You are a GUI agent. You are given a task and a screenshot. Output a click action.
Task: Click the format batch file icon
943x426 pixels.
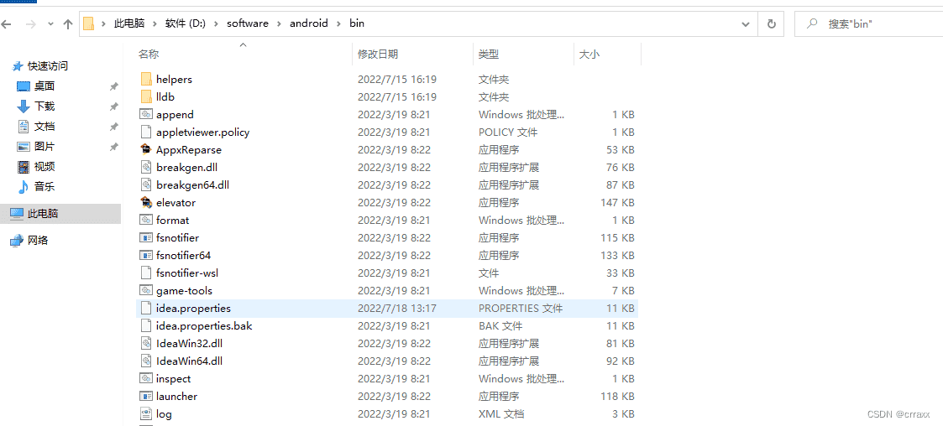coord(145,220)
